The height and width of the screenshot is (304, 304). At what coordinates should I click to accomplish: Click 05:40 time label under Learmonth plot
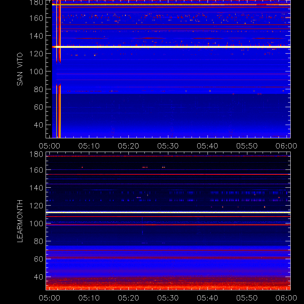click(x=207, y=298)
